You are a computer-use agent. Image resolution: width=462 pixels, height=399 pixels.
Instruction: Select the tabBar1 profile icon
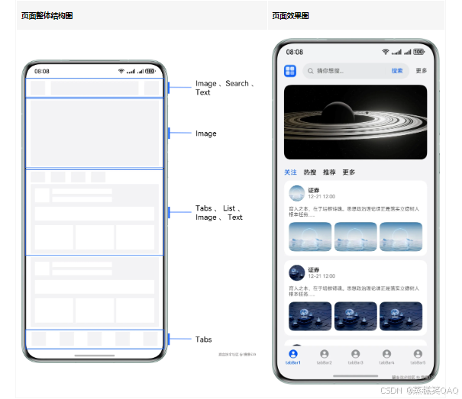tap(293, 354)
